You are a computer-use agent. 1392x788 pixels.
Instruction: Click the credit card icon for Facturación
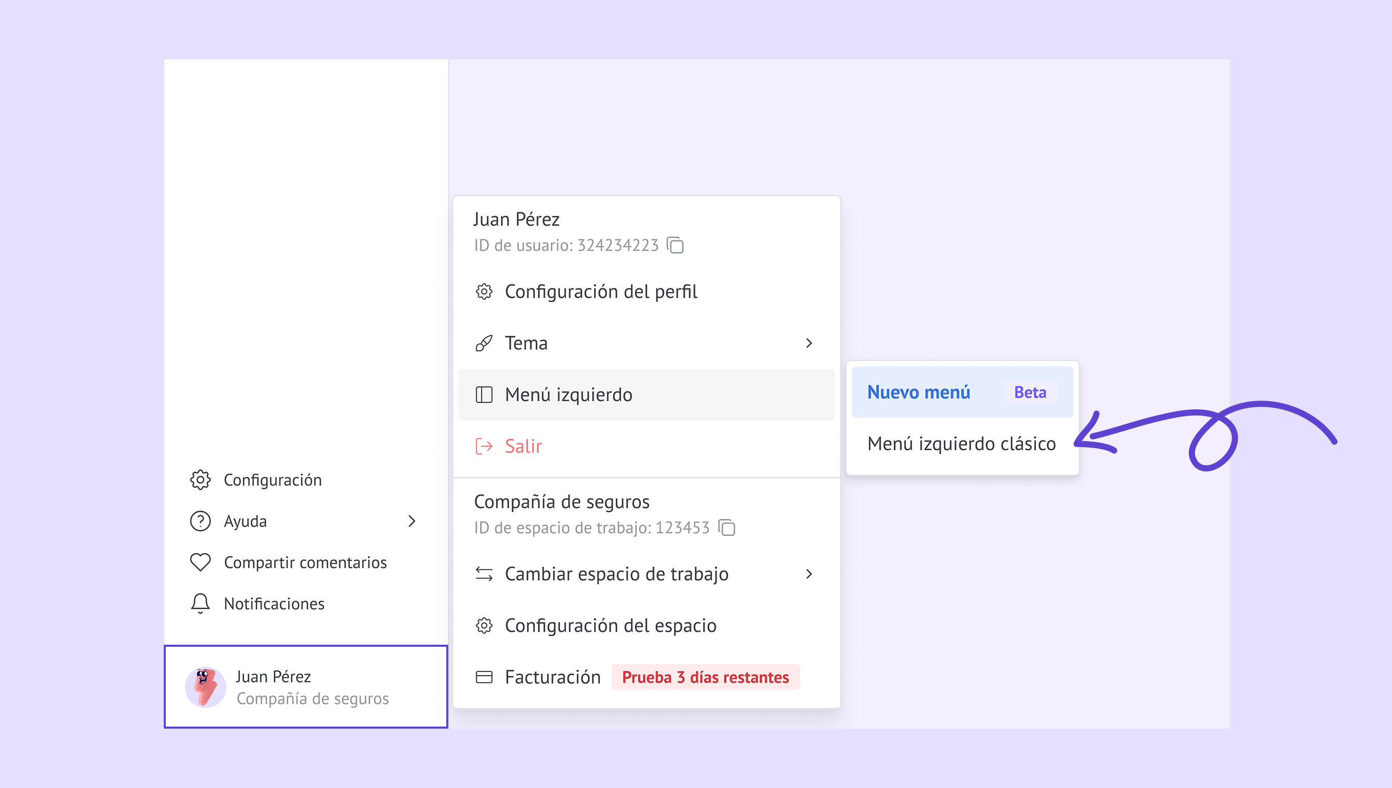pos(484,677)
